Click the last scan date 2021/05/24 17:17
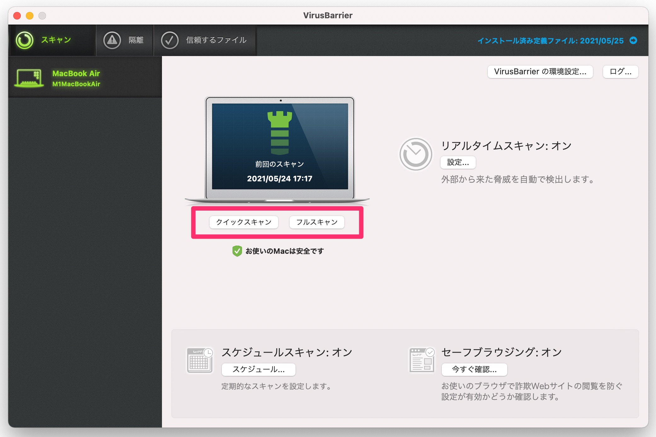The height and width of the screenshot is (437, 656). pos(280,179)
